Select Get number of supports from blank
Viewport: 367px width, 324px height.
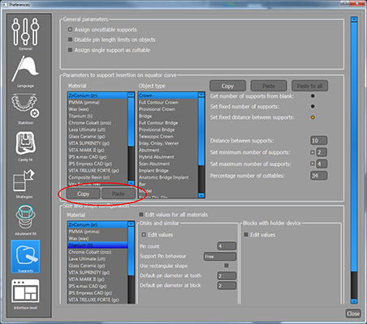[313, 96]
